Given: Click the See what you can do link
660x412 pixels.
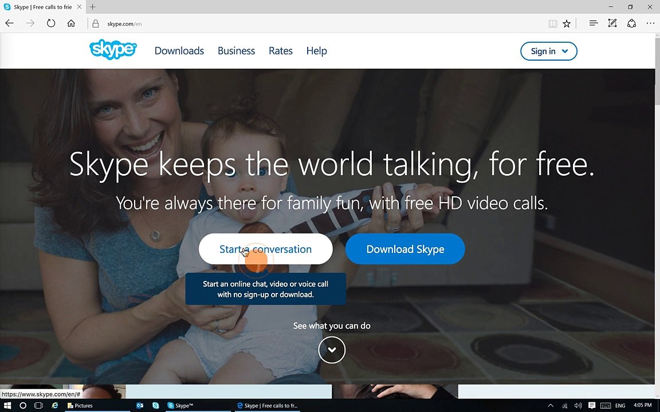Looking at the screenshot, I should point(332,326).
